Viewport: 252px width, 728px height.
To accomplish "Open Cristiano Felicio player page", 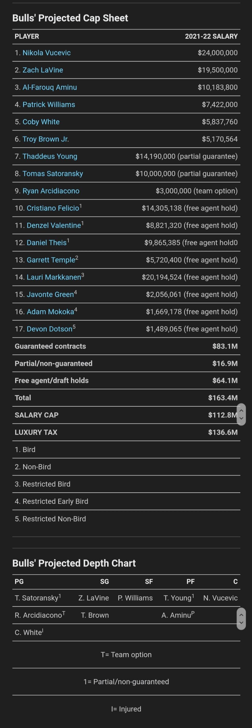I will pos(53,208).
